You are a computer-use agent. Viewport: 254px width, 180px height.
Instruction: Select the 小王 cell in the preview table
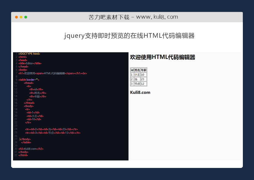[x=137, y=74]
